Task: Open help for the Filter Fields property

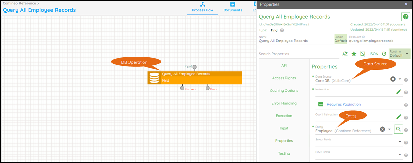Action: 406,155
